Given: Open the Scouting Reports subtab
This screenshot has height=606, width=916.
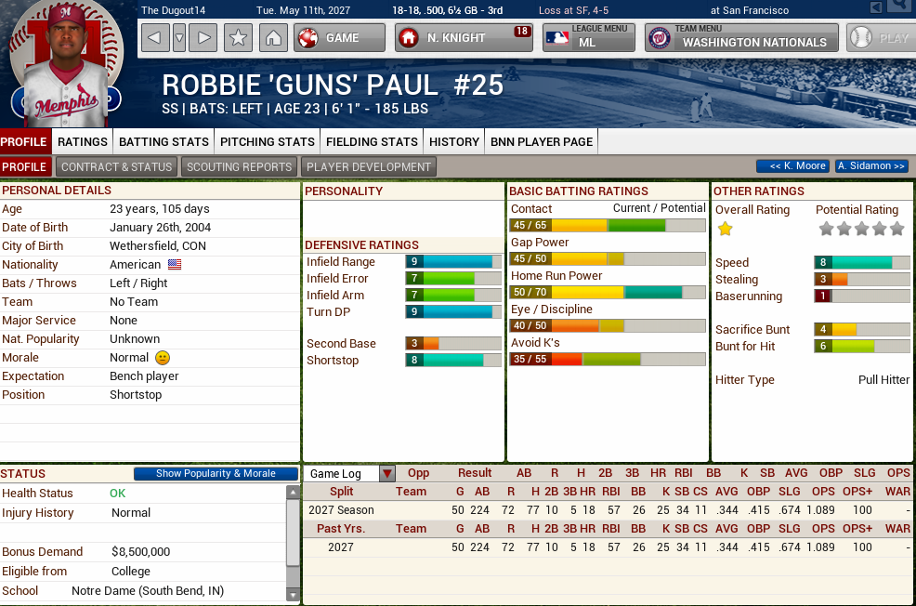Looking at the screenshot, I should click(239, 167).
